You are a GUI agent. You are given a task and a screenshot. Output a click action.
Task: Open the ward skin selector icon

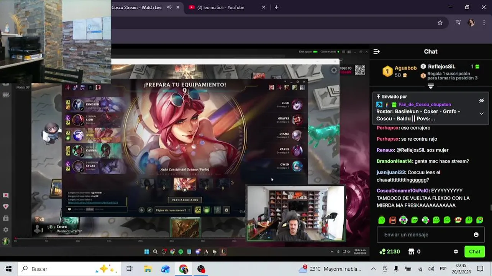tap(217, 210)
